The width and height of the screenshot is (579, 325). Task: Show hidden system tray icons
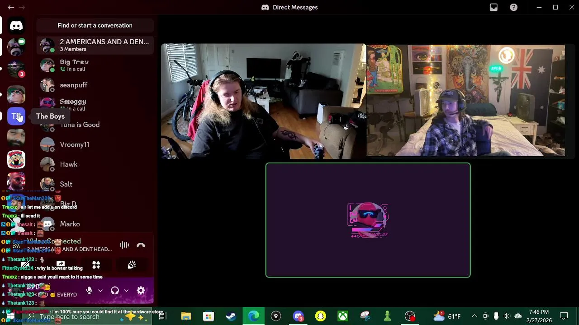[475, 316]
